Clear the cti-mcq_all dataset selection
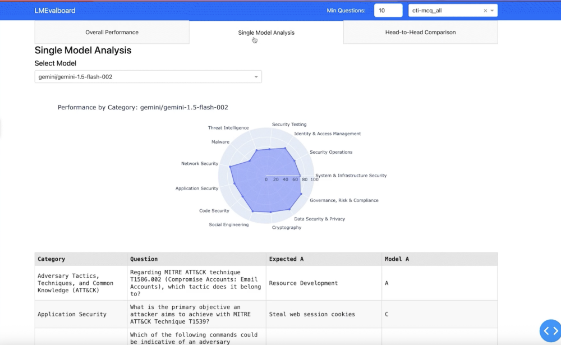The width and height of the screenshot is (561, 345). point(485,11)
